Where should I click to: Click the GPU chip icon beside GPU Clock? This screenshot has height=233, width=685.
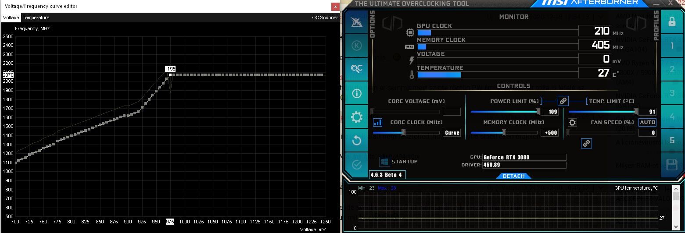pyautogui.click(x=411, y=32)
